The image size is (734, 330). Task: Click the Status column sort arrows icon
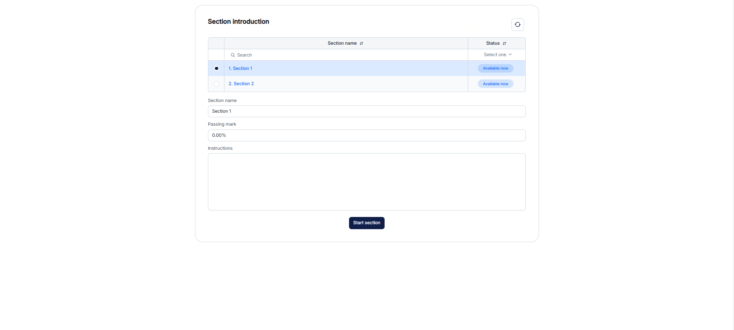tap(504, 44)
